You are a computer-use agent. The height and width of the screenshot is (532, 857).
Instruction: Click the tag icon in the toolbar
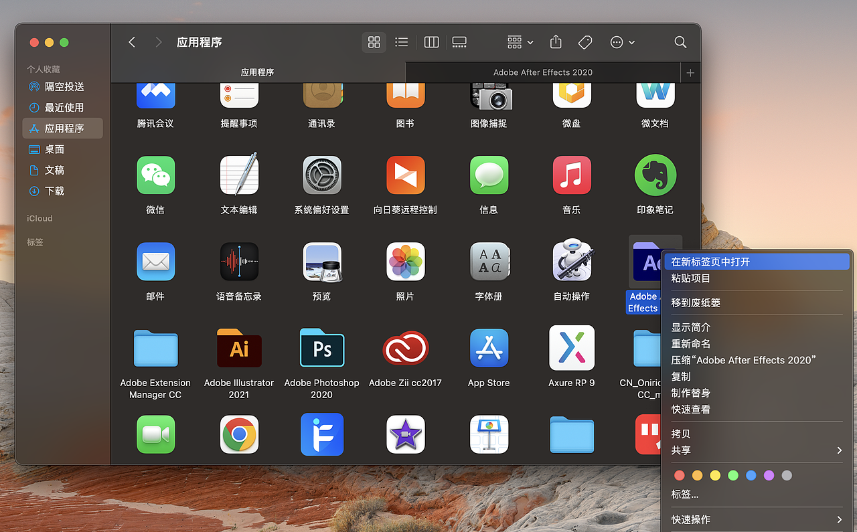click(x=585, y=42)
